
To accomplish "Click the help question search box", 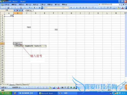I will (x=108, y=4).
